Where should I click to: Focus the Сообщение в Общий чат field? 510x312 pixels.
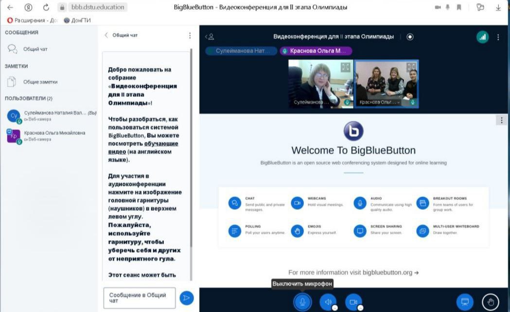pyautogui.click(x=140, y=298)
